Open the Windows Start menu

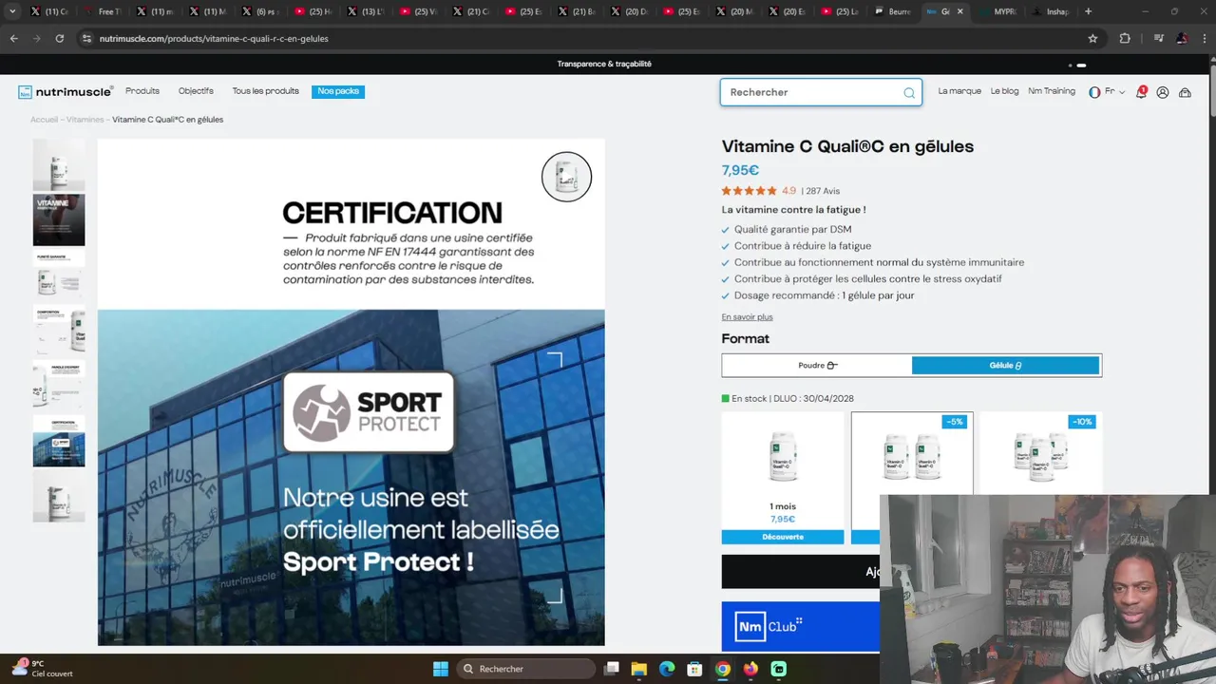(x=441, y=669)
